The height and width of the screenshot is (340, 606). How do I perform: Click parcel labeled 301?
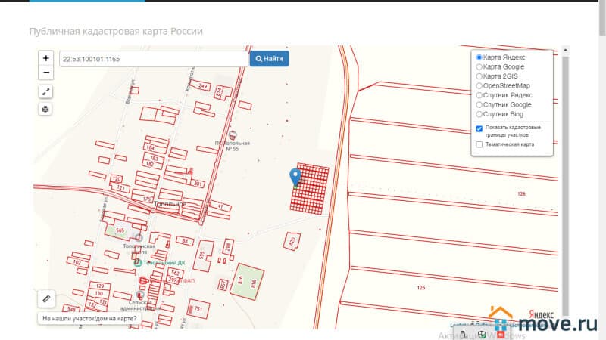(198, 184)
